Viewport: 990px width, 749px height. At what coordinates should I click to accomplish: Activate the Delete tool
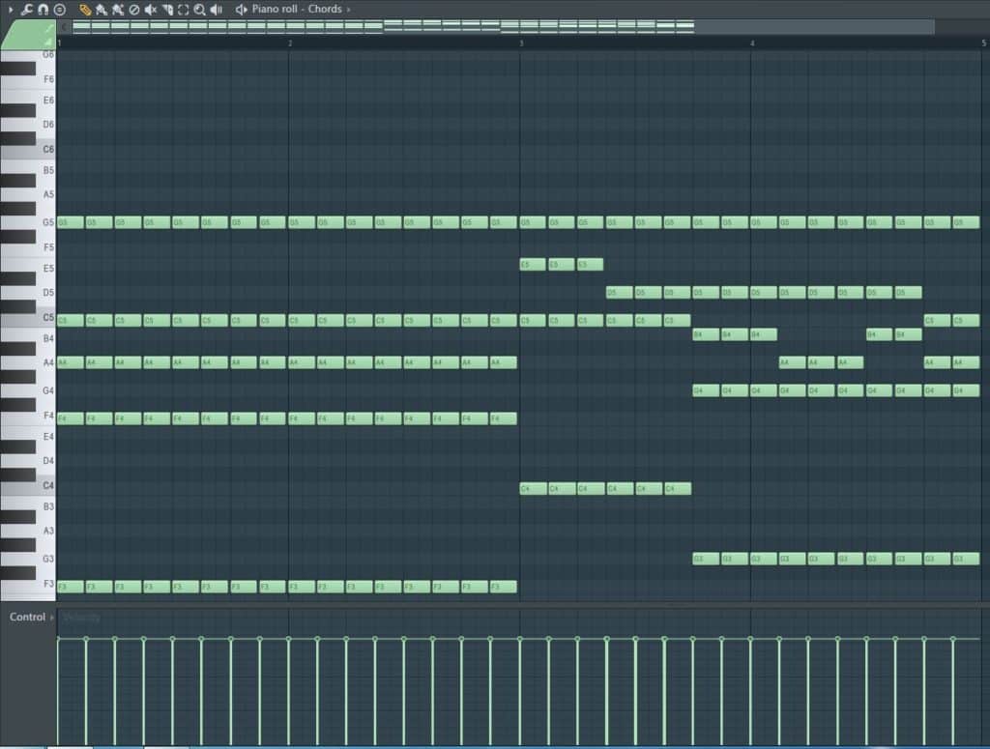[x=135, y=9]
